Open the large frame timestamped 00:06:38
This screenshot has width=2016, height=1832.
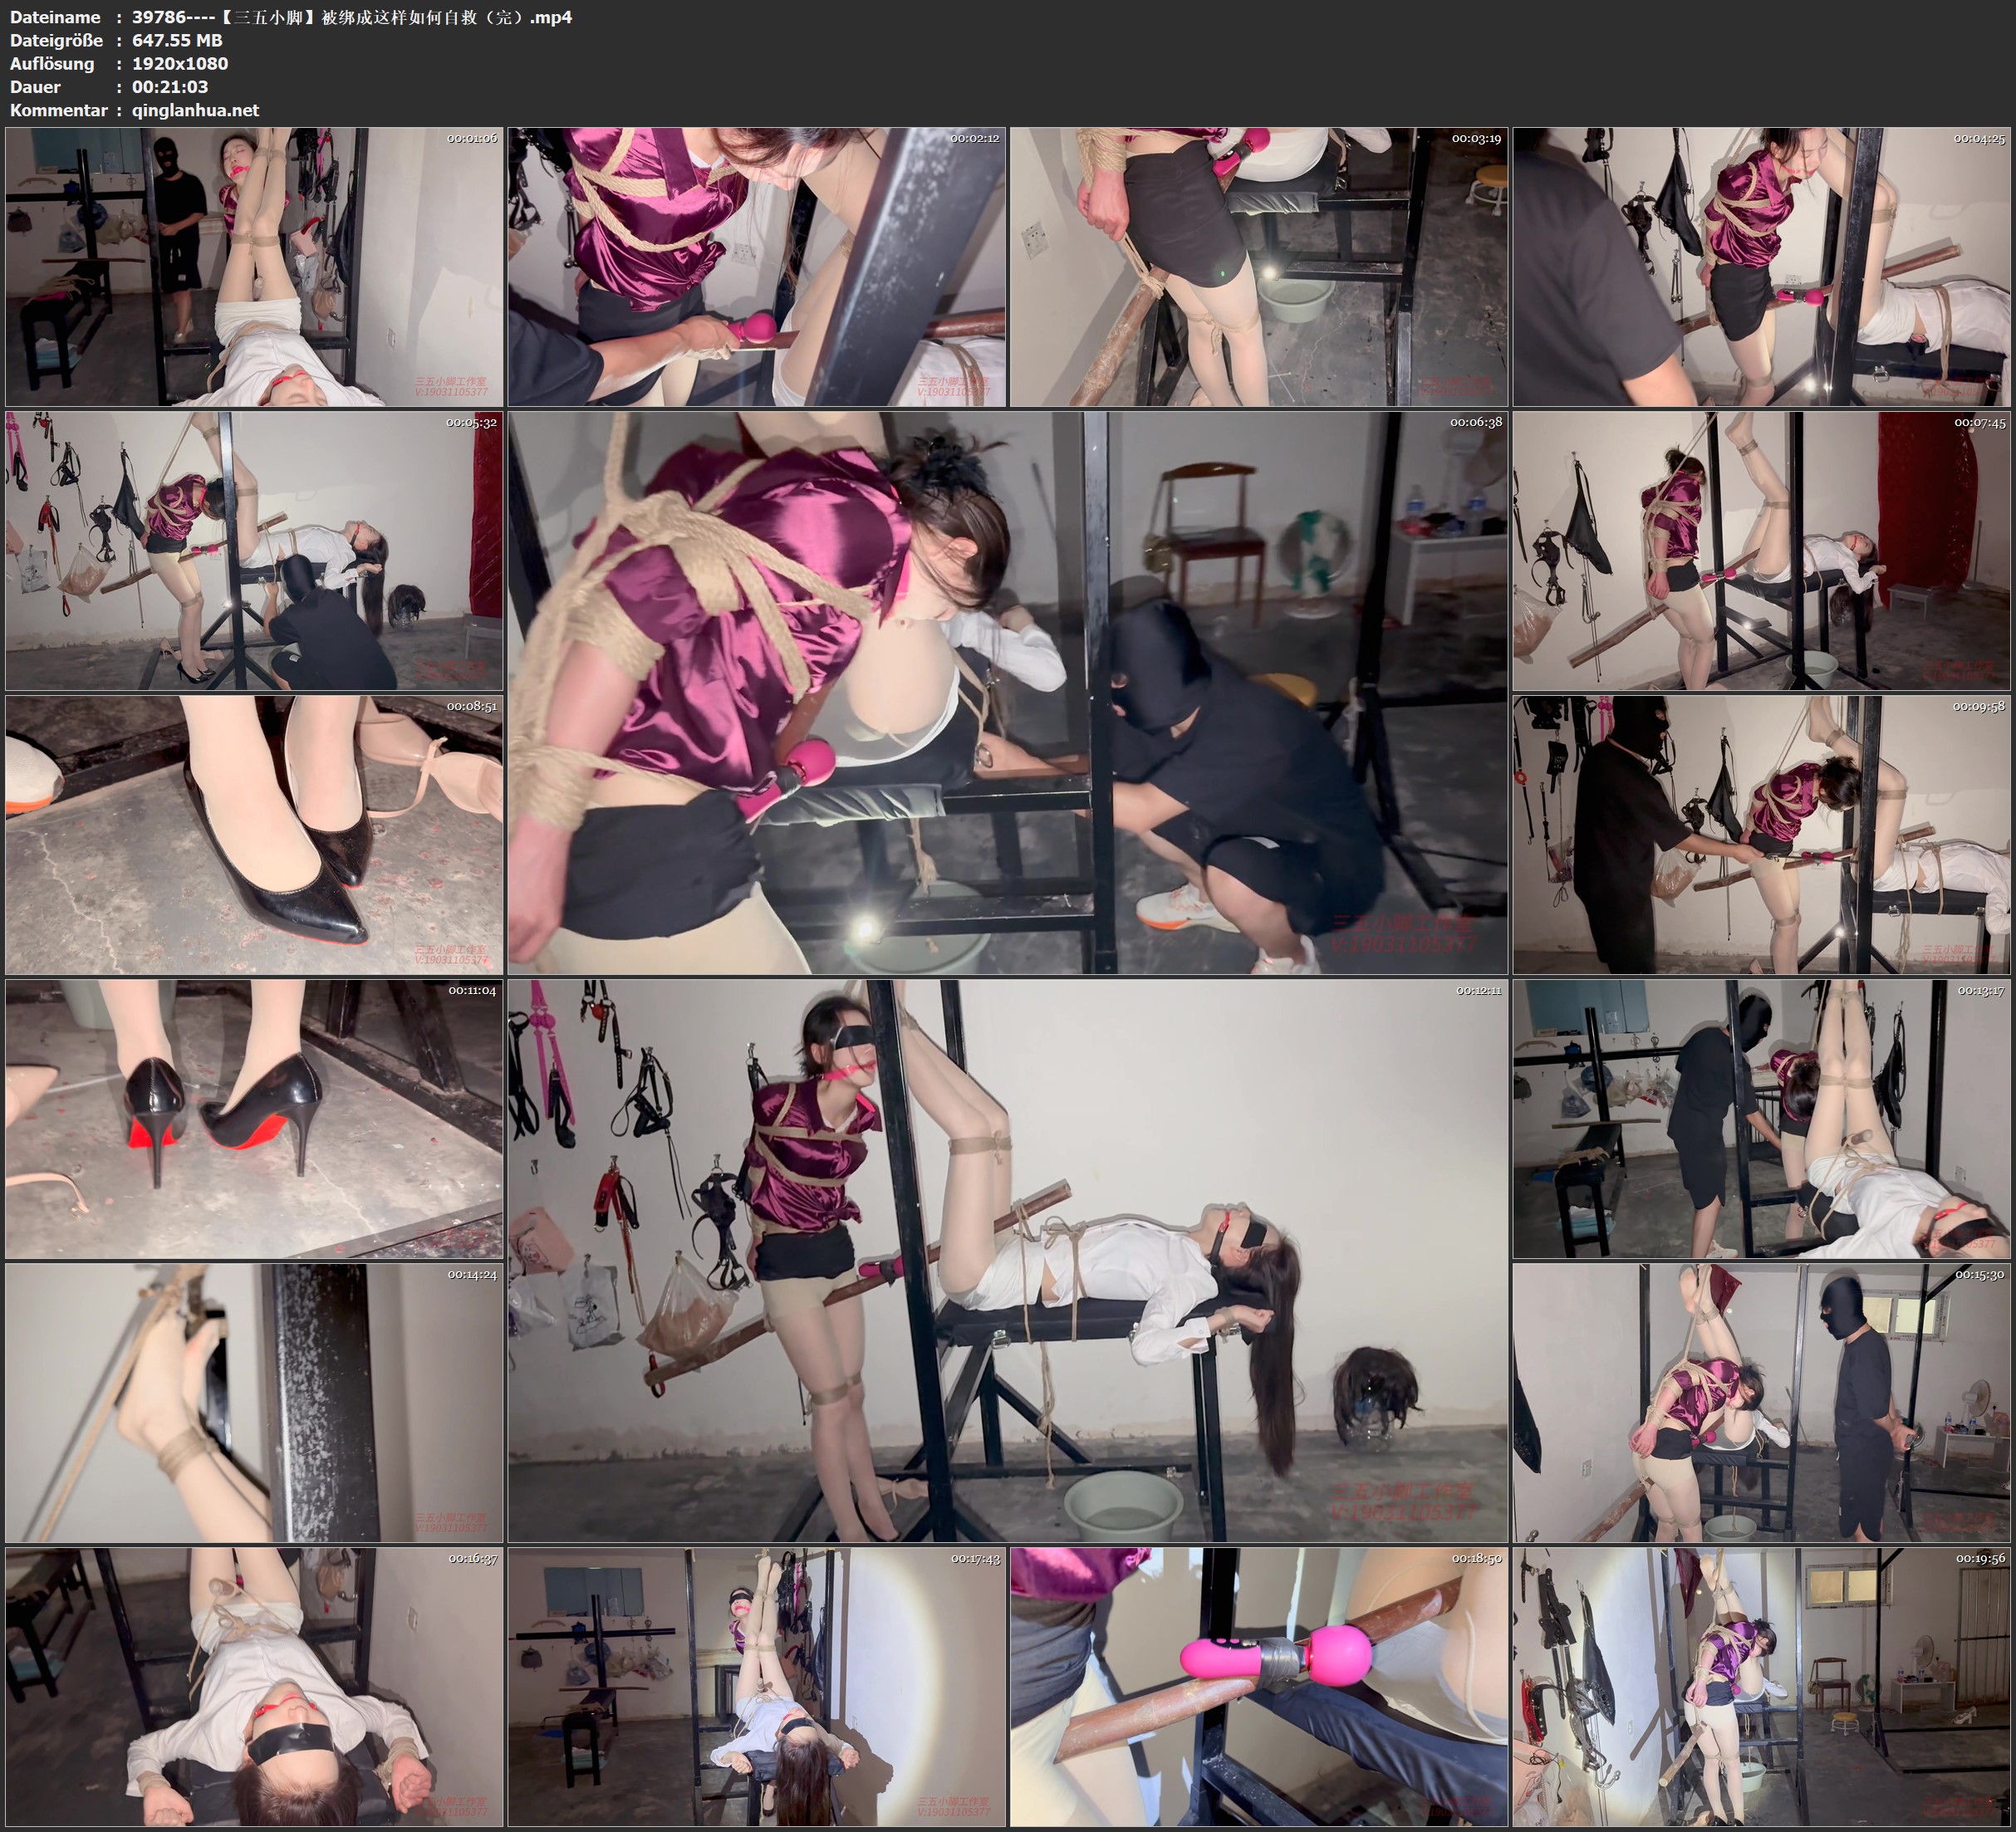pos(1008,692)
